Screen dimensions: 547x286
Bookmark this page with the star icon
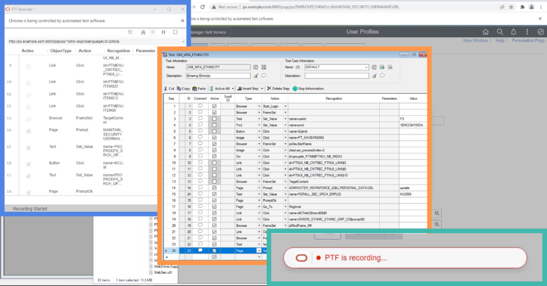[511, 7]
